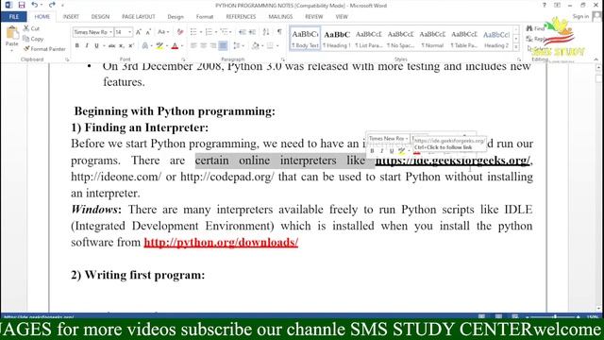This screenshot has height=340, width=604.
Task: Open Ribbon Display Options
Action: click(x=557, y=5)
